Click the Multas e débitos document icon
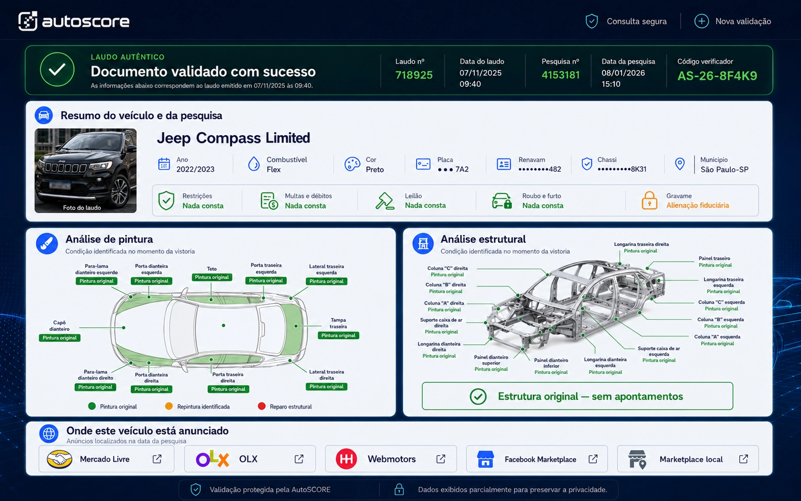The image size is (801, 501). click(269, 201)
